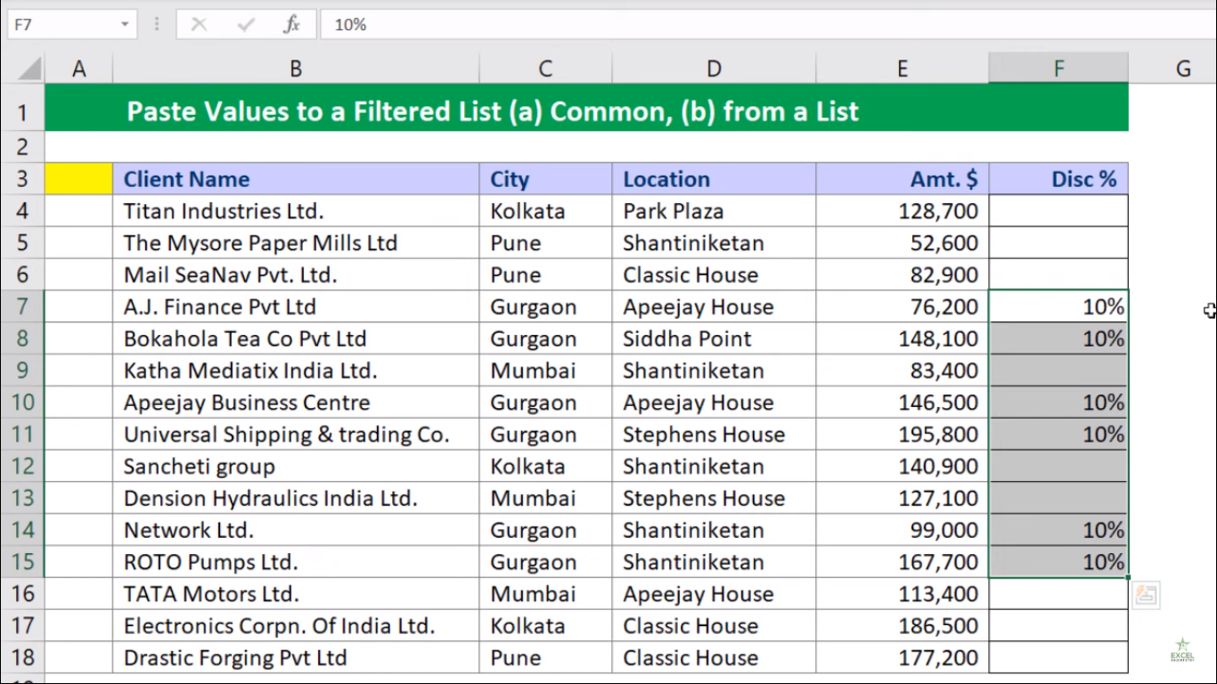This screenshot has height=684, width=1217.
Task: Click amount 177,200 cell
Action: click(x=902, y=658)
